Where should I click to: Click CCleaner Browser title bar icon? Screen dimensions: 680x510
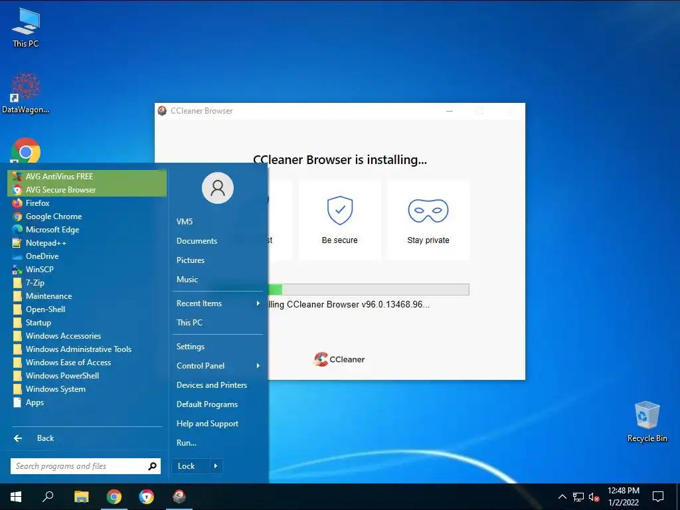click(x=162, y=111)
